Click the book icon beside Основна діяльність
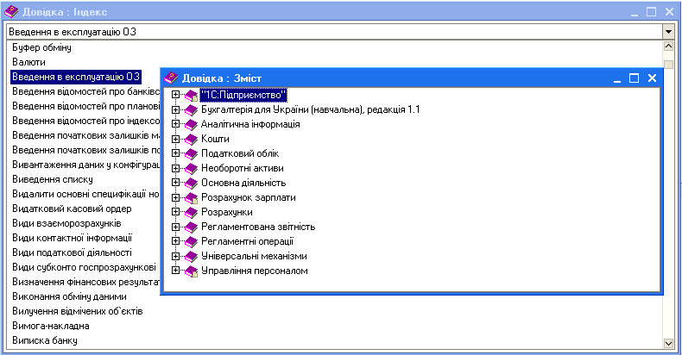The image size is (682, 355). coord(192,184)
